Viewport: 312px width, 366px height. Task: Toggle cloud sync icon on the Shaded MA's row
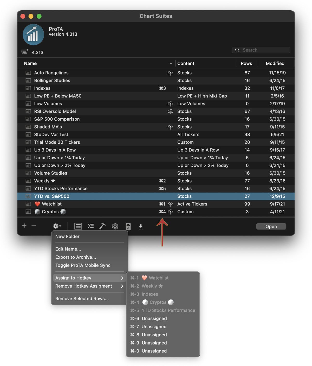point(170,127)
